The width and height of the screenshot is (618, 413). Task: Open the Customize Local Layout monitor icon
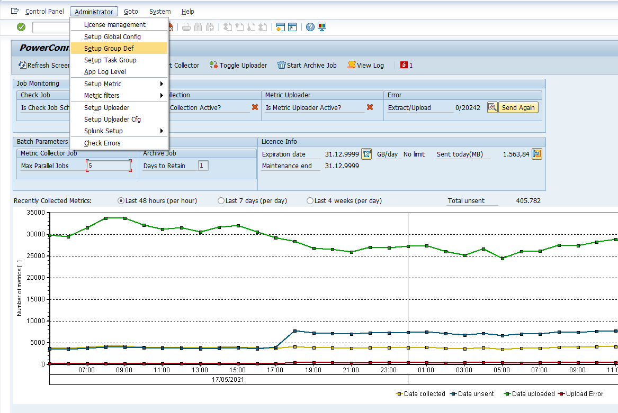322,27
